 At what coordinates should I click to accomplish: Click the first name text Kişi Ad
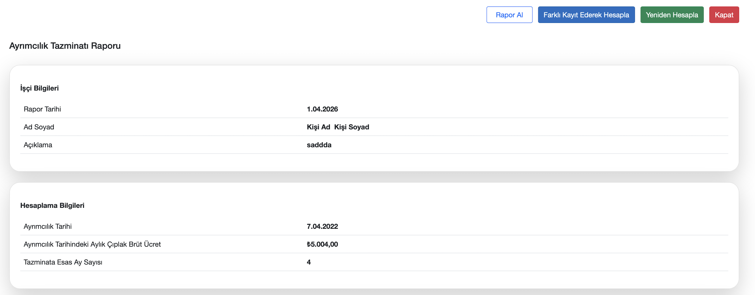click(x=318, y=127)
